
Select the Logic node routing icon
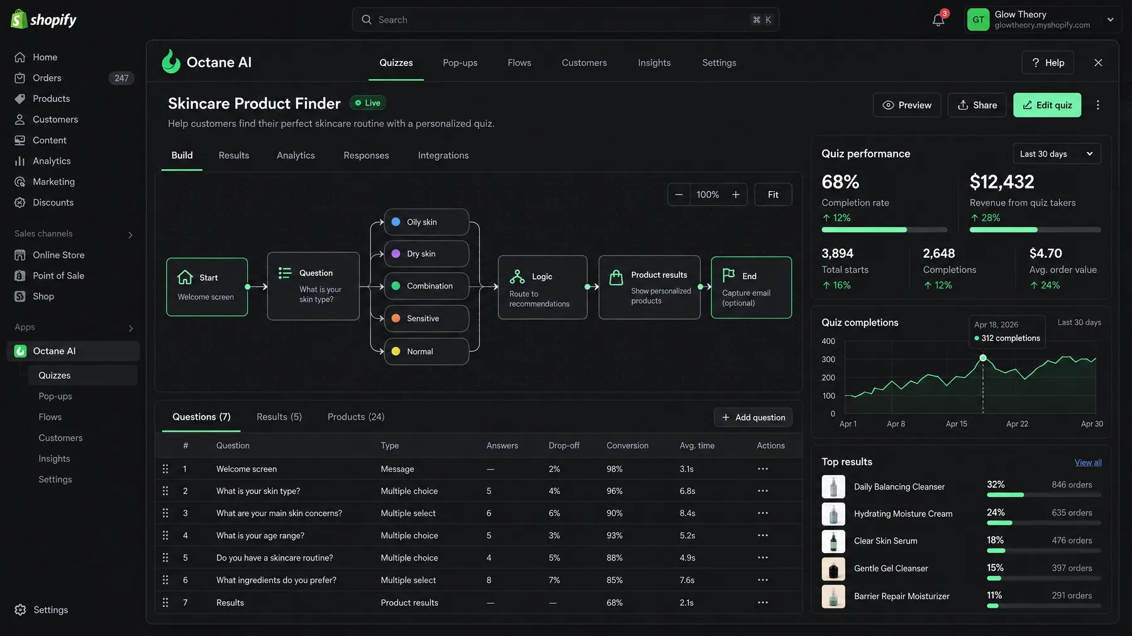pyautogui.click(x=517, y=277)
